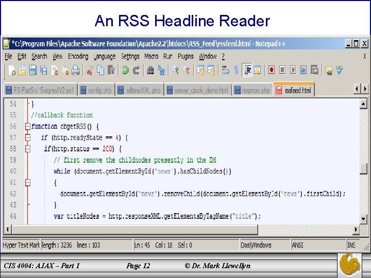Toggle Word Wrap toolbar icon
Viewport: 371px width, 278px height.
click(225, 70)
